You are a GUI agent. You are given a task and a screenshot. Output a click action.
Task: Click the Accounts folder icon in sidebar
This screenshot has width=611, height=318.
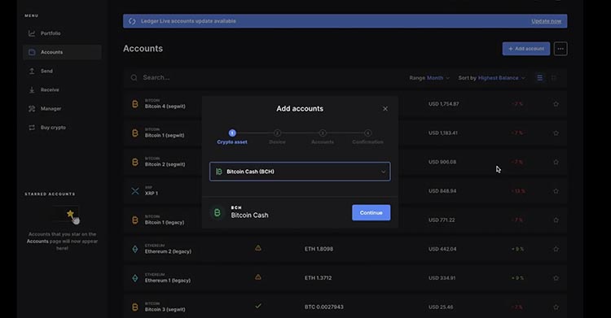pos(32,52)
